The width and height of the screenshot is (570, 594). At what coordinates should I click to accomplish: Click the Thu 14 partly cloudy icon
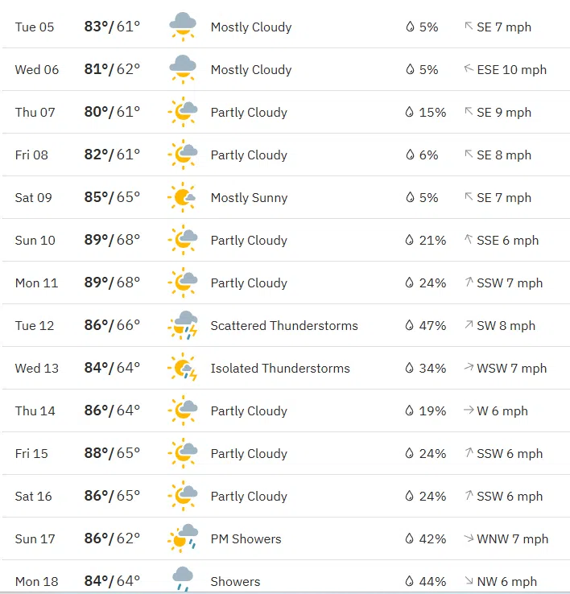pyautogui.click(x=184, y=410)
